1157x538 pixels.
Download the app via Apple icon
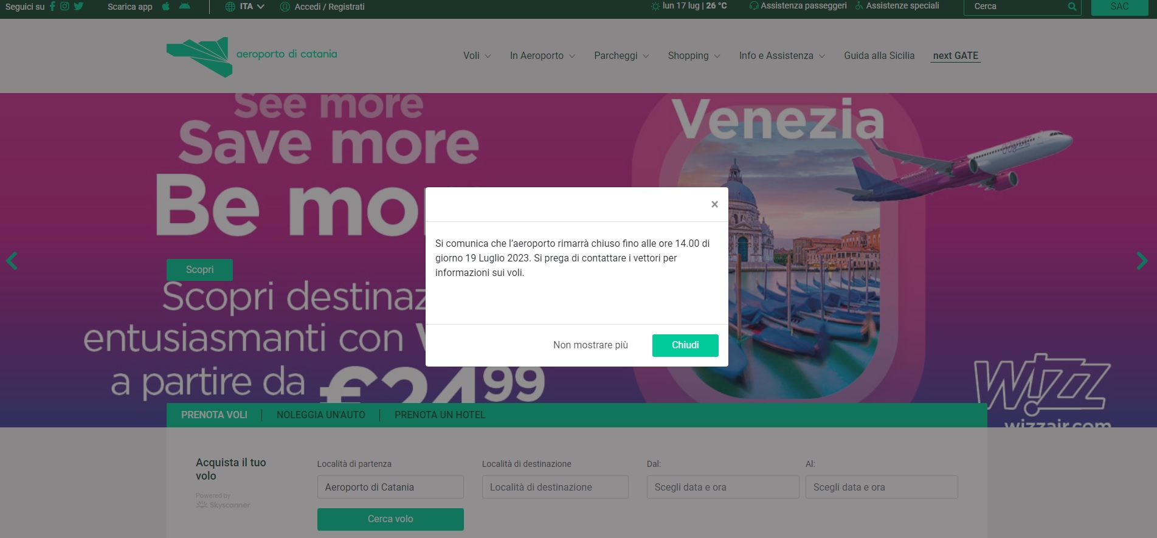(166, 6)
